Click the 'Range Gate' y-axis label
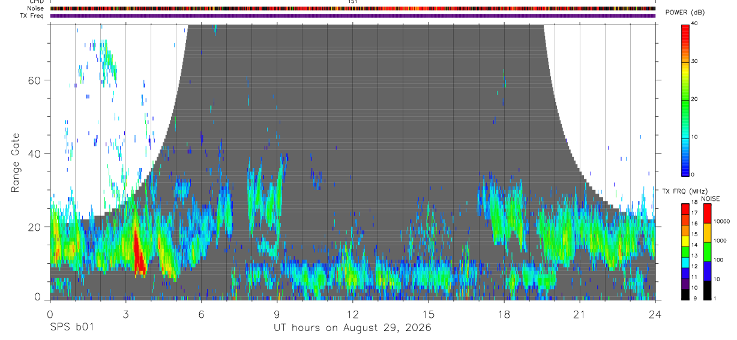Screen dimensions: 737x340 (x=16, y=163)
